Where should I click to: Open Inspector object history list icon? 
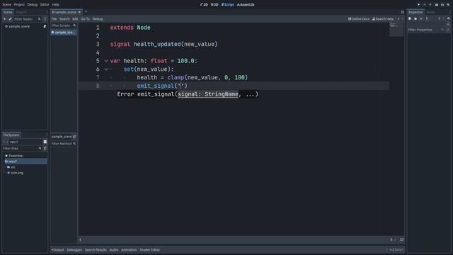[x=448, y=19]
